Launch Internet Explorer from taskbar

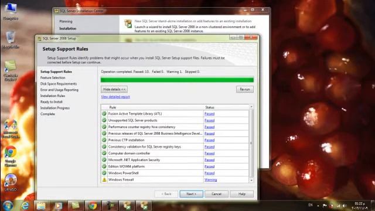25,206
